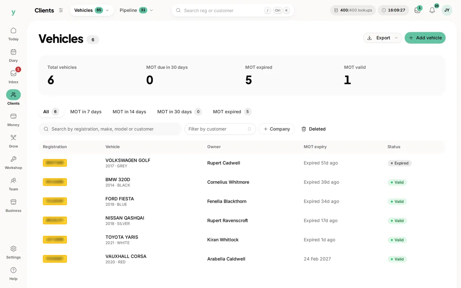This screenshot has width=461, height=288.
Task: Click the 24 Feb 2027 MOT expiry
Action: click(317, 259)
